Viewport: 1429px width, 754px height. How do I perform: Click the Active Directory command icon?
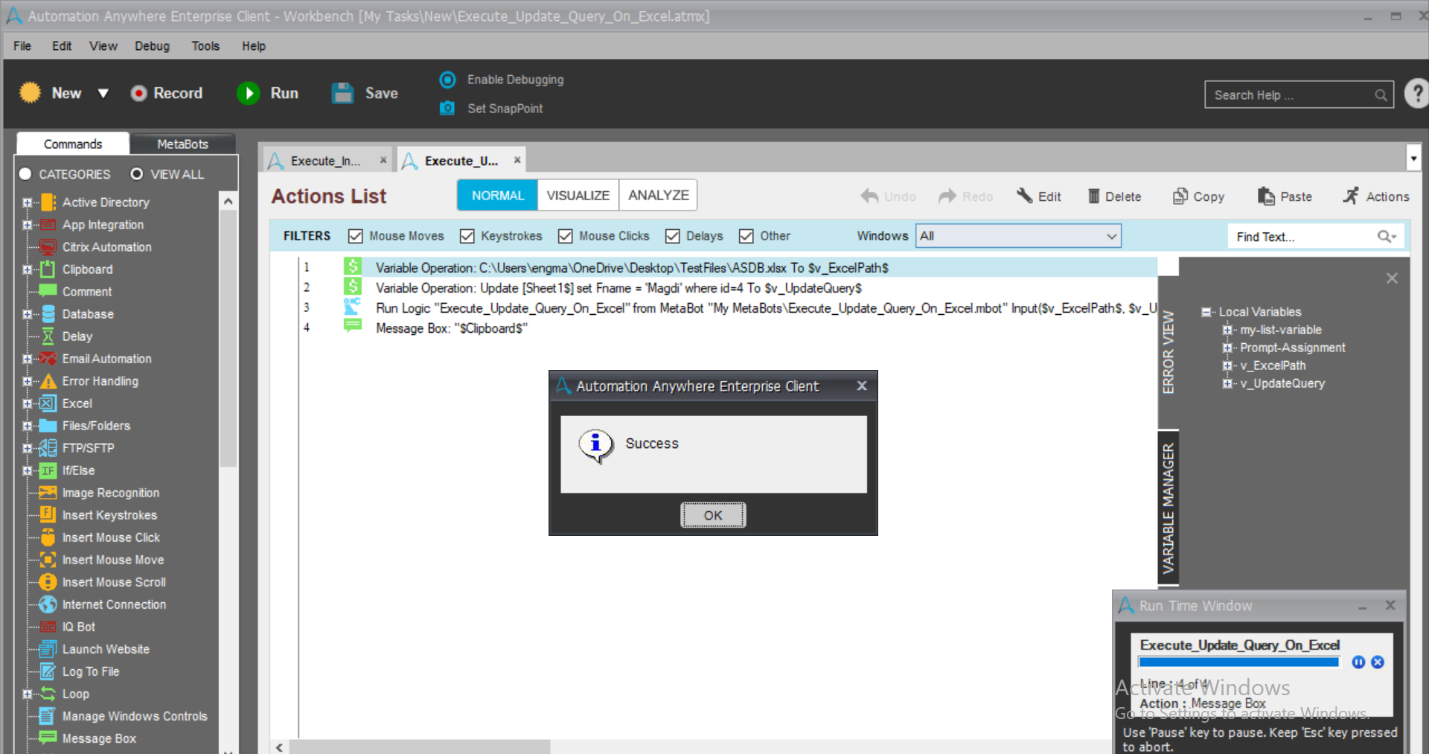(x=48, y=202)
